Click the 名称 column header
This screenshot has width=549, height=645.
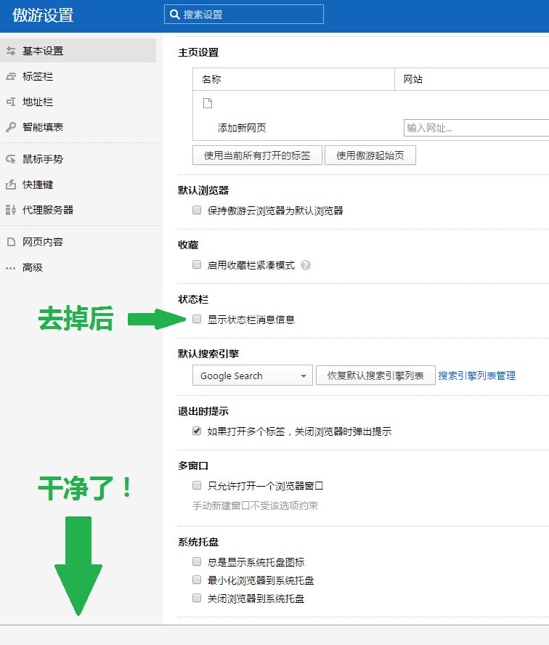click(293, 79)
